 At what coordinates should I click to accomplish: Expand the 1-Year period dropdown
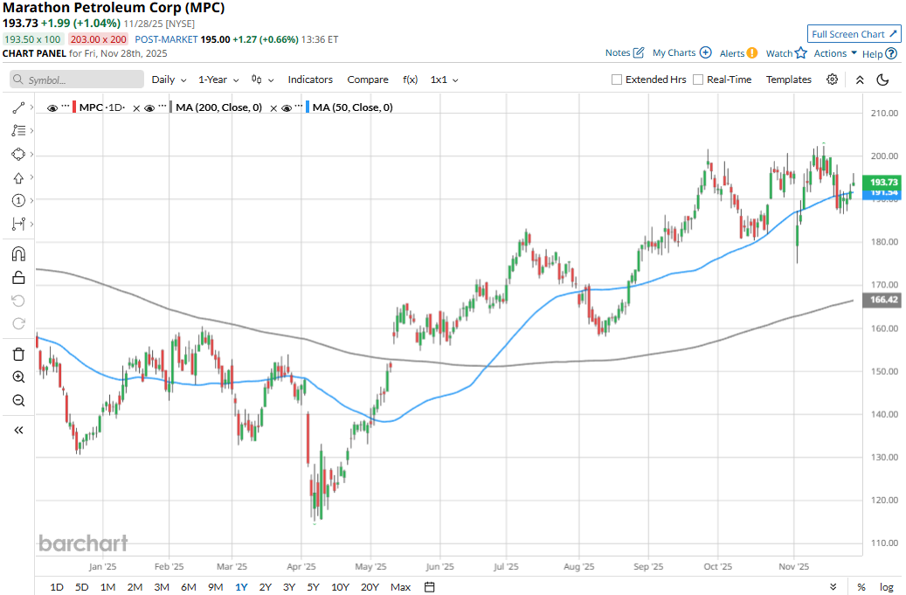[218, 80]
